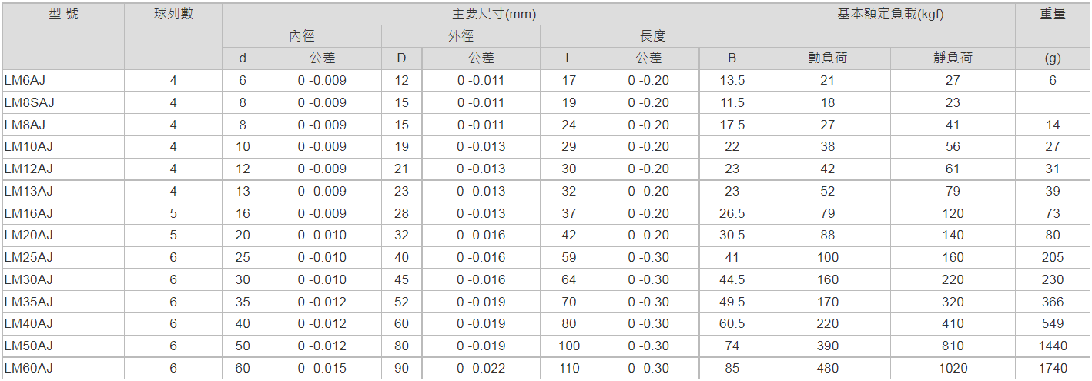Screen dimensions: 1092x381
Task: Select the 1020 static load value
Action: pyautogui.click(x=953, y=369)
